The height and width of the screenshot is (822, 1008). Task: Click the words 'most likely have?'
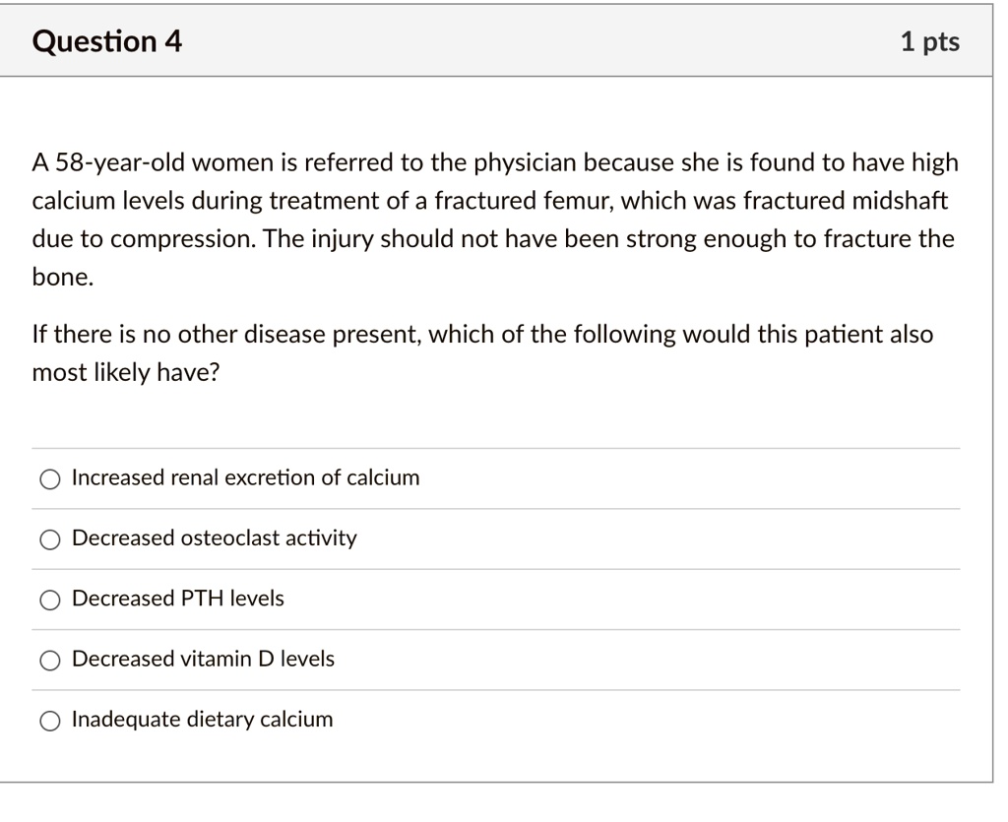click(126, 373)
